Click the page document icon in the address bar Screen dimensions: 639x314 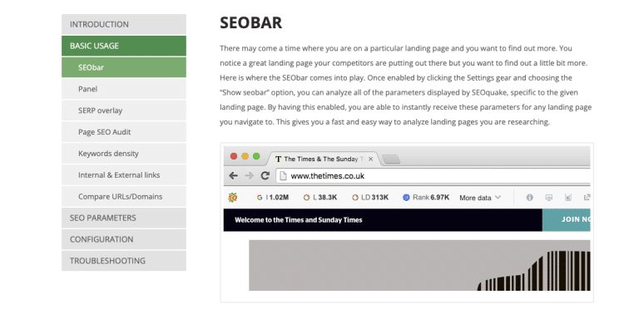pyautogui.click(x=284, y=176)
